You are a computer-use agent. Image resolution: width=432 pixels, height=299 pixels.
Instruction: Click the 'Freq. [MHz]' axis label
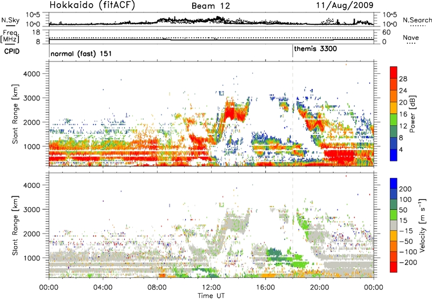pos(10,37)
